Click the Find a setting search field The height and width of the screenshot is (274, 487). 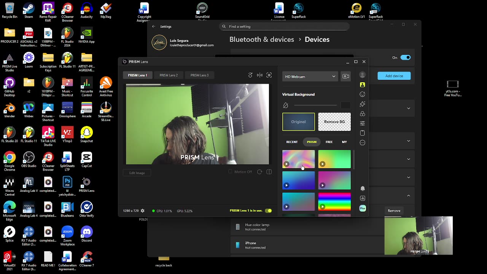(x=284, y=27)
